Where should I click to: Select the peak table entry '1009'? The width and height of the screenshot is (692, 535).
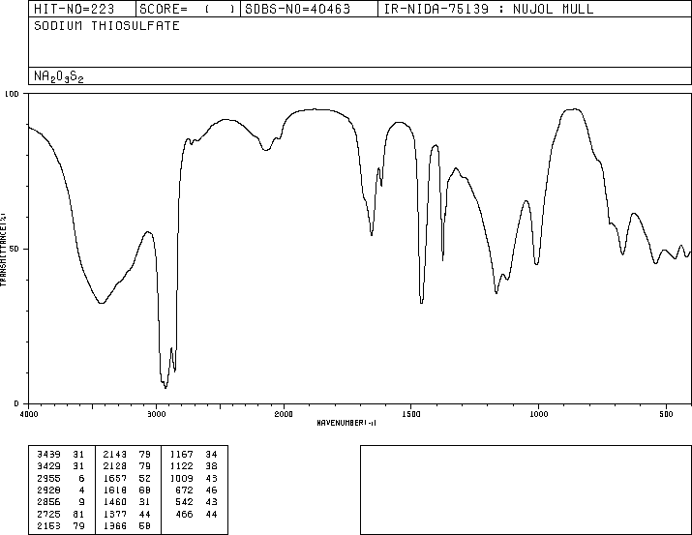coord(181,479)
